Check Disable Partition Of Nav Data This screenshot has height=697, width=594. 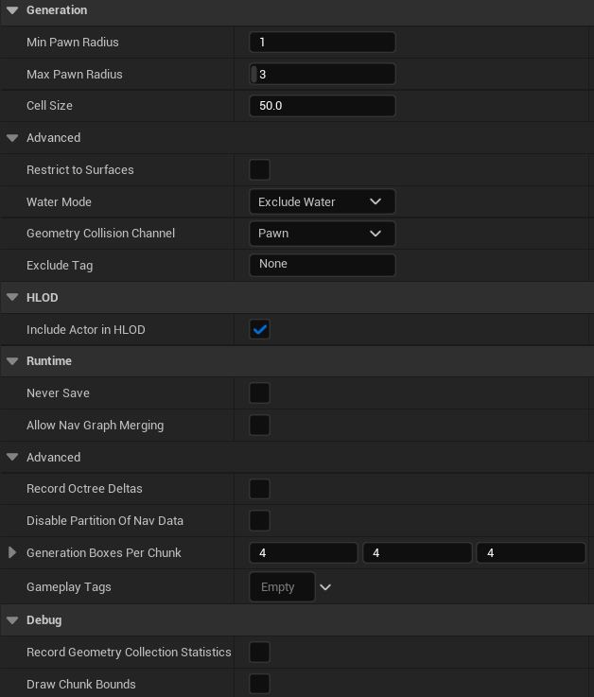pos(259,521)
